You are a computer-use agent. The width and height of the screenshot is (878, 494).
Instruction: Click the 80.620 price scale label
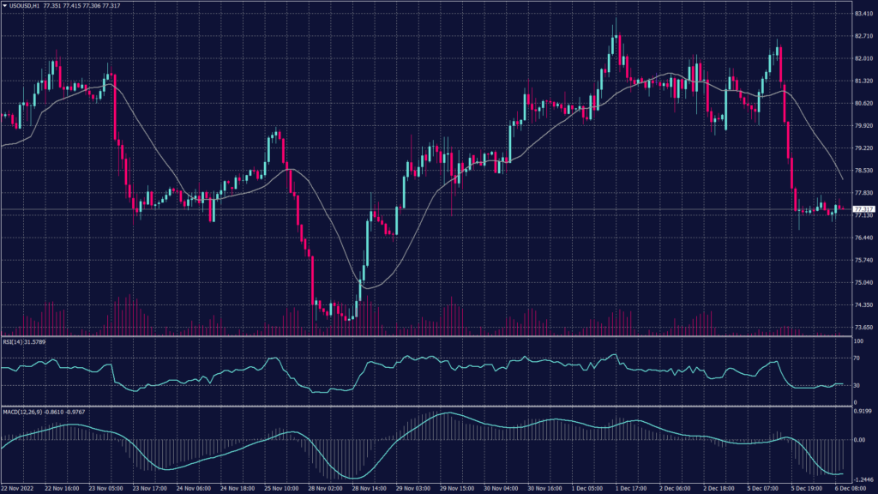863,103
